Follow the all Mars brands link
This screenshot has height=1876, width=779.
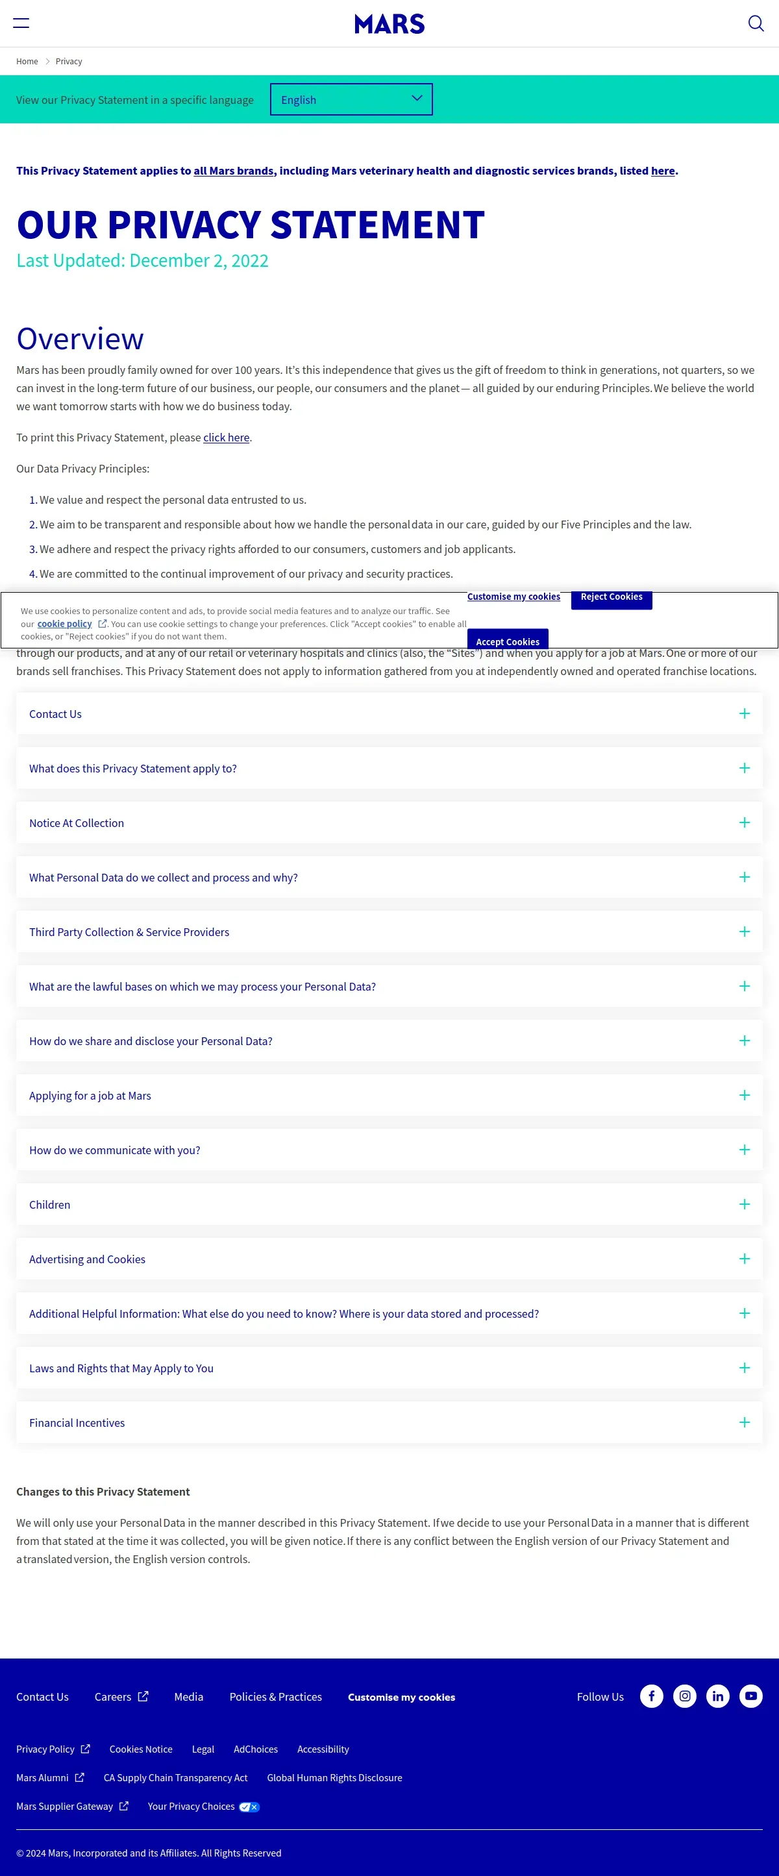click(x=233, y=171)
